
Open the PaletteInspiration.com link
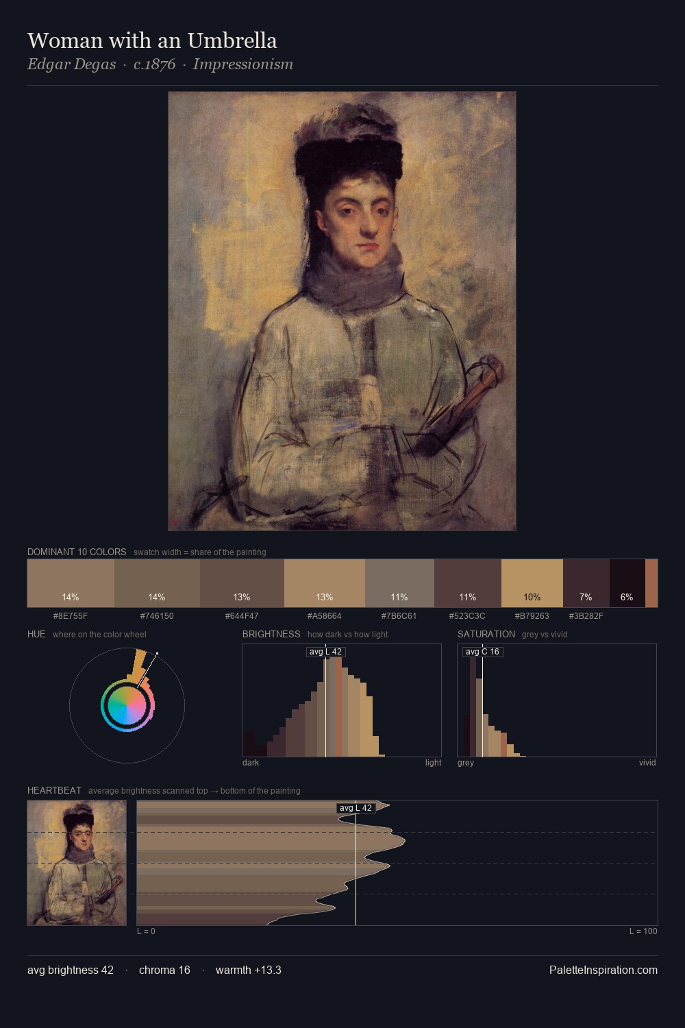pyautogui.click(x=603, y=970)
